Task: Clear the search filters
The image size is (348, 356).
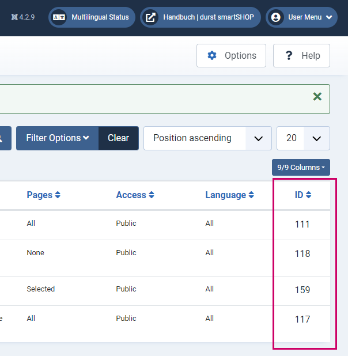Action: click(x=119, y=138)
